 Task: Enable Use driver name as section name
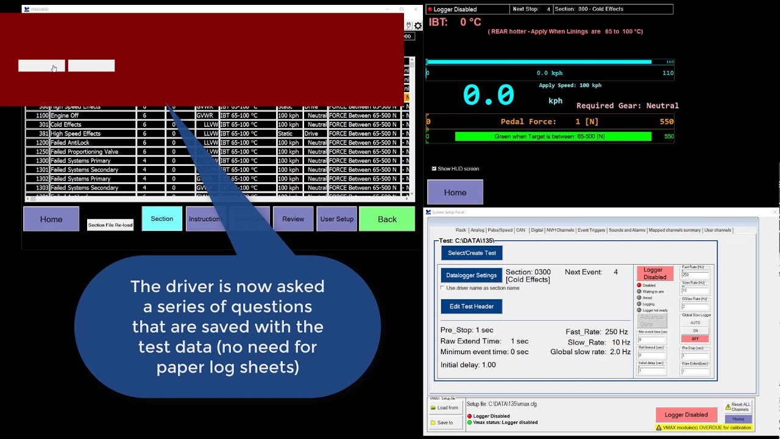pos(442,288)
